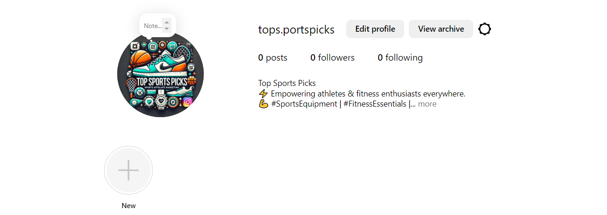Click the flexed bicep emoji in bio
This screenshot has width=607, height=215.
[263, 104]
